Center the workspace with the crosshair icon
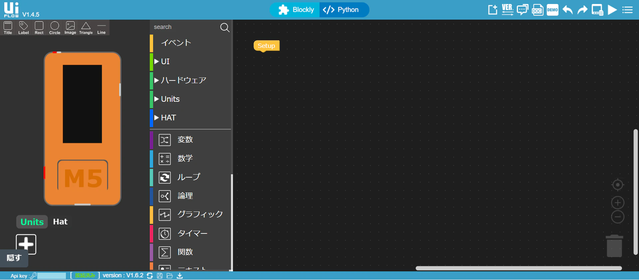 pyautogui.click(x=618, y=185)
